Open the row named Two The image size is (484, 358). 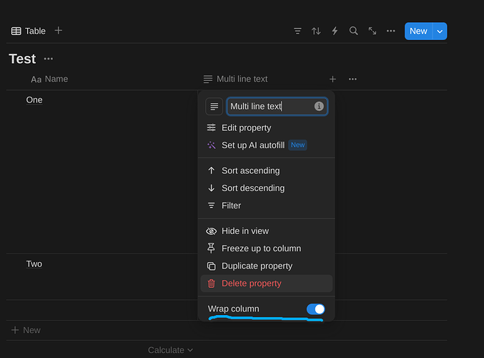34,264
